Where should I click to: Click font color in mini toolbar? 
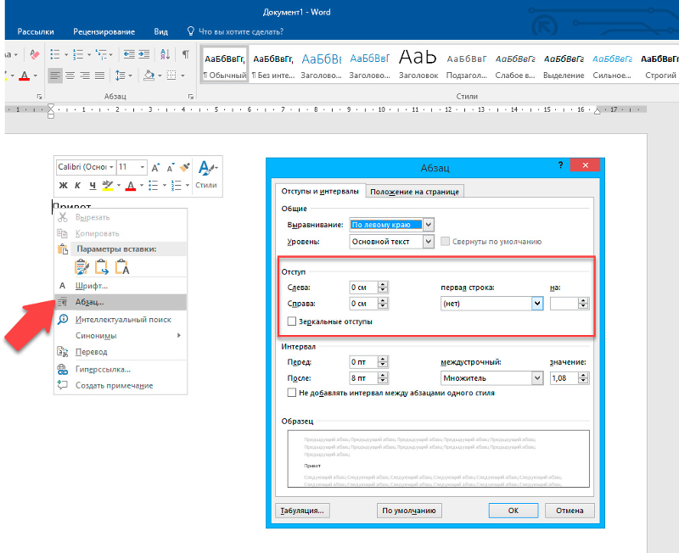pos(131,186)
